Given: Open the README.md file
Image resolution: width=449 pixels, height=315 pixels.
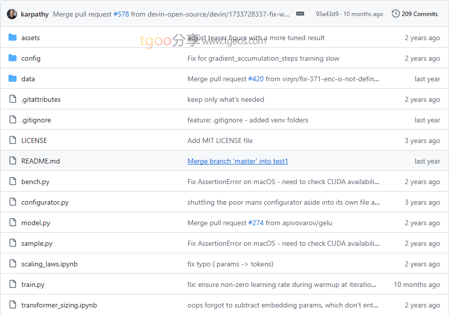Looking at the screenshot, I should pos(41,161).
